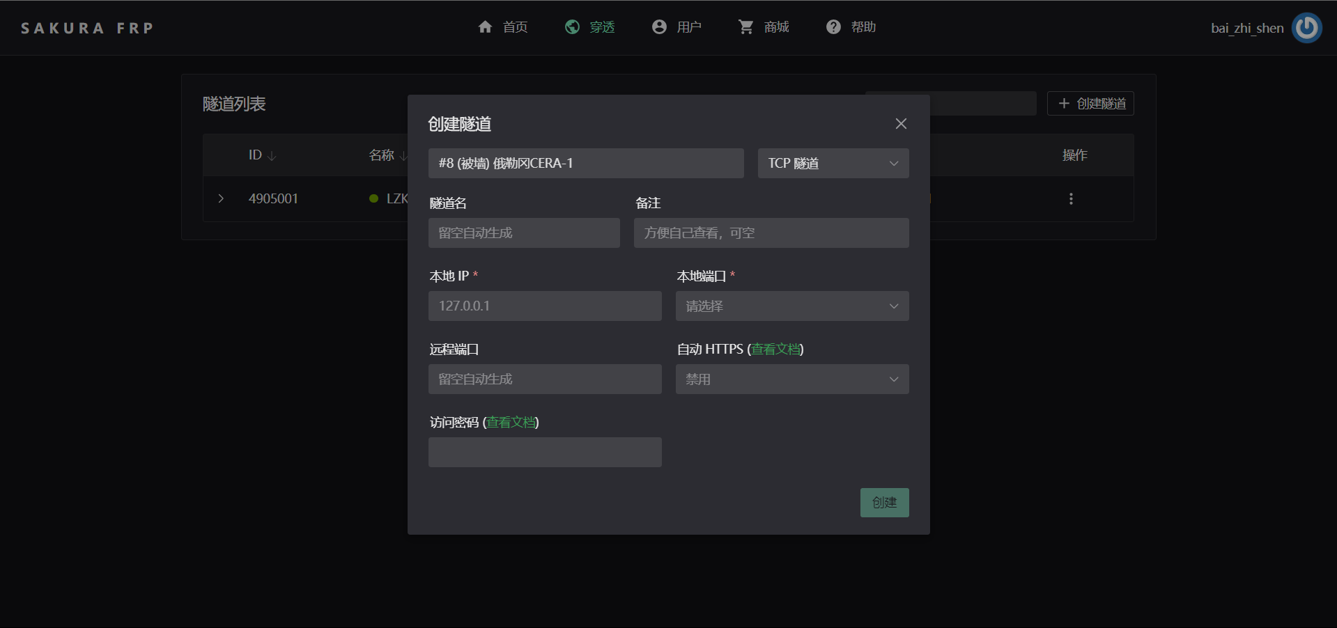Click the shopping cart icon in the navbar

(745, 27)
